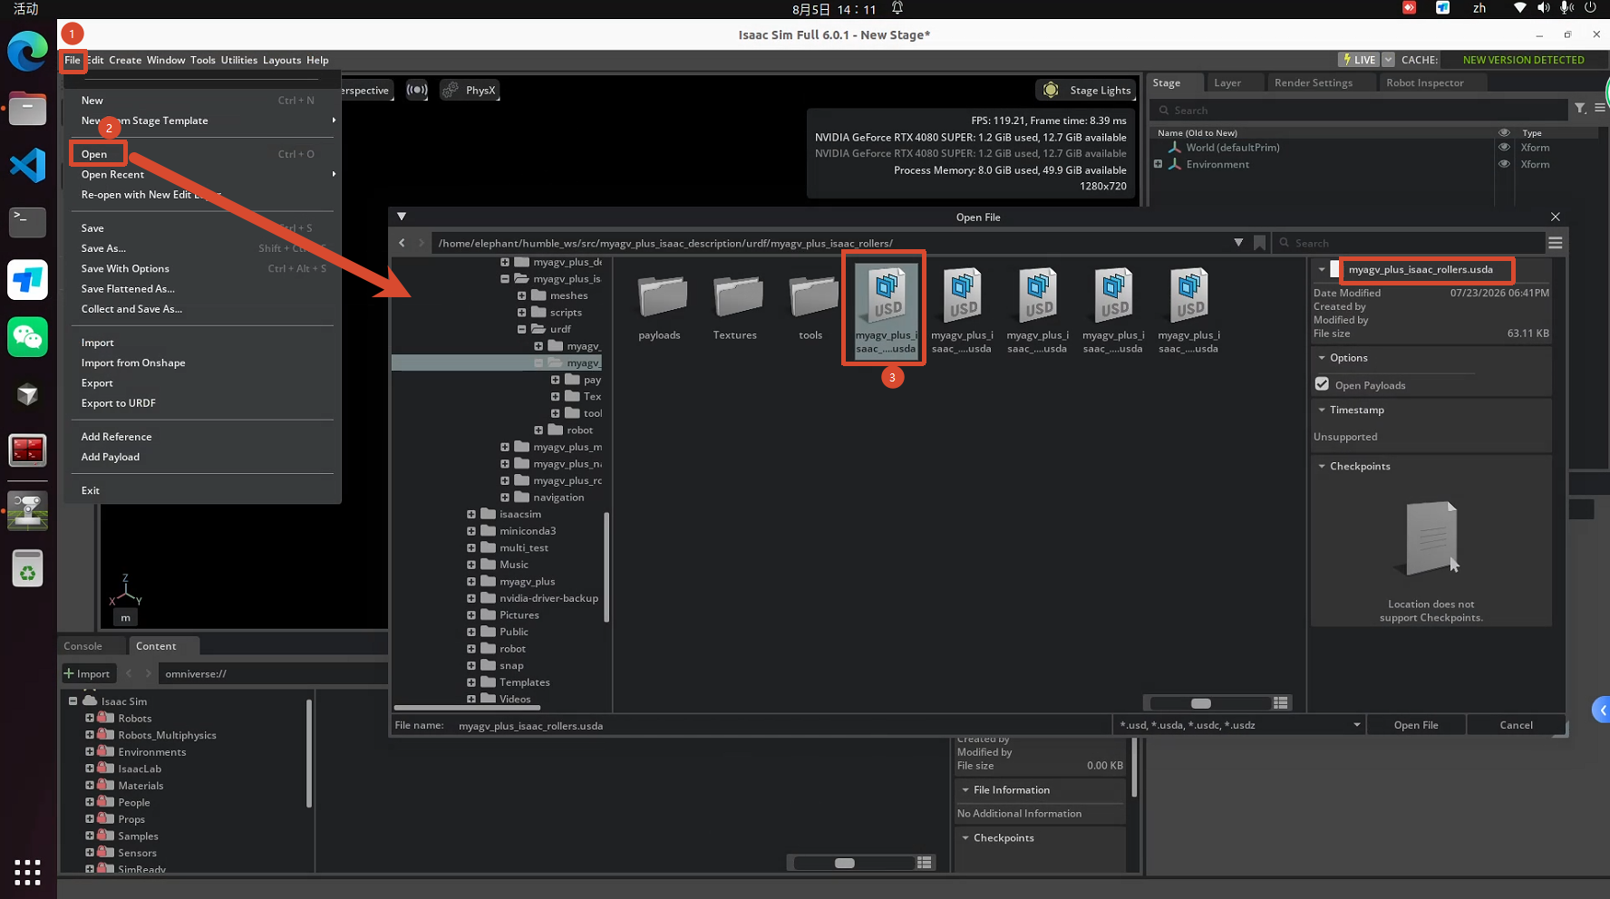The height and width of the screenshot is (899, 1610).
Task: Switch to the Render Settings tab
Action: [1314, 82]
